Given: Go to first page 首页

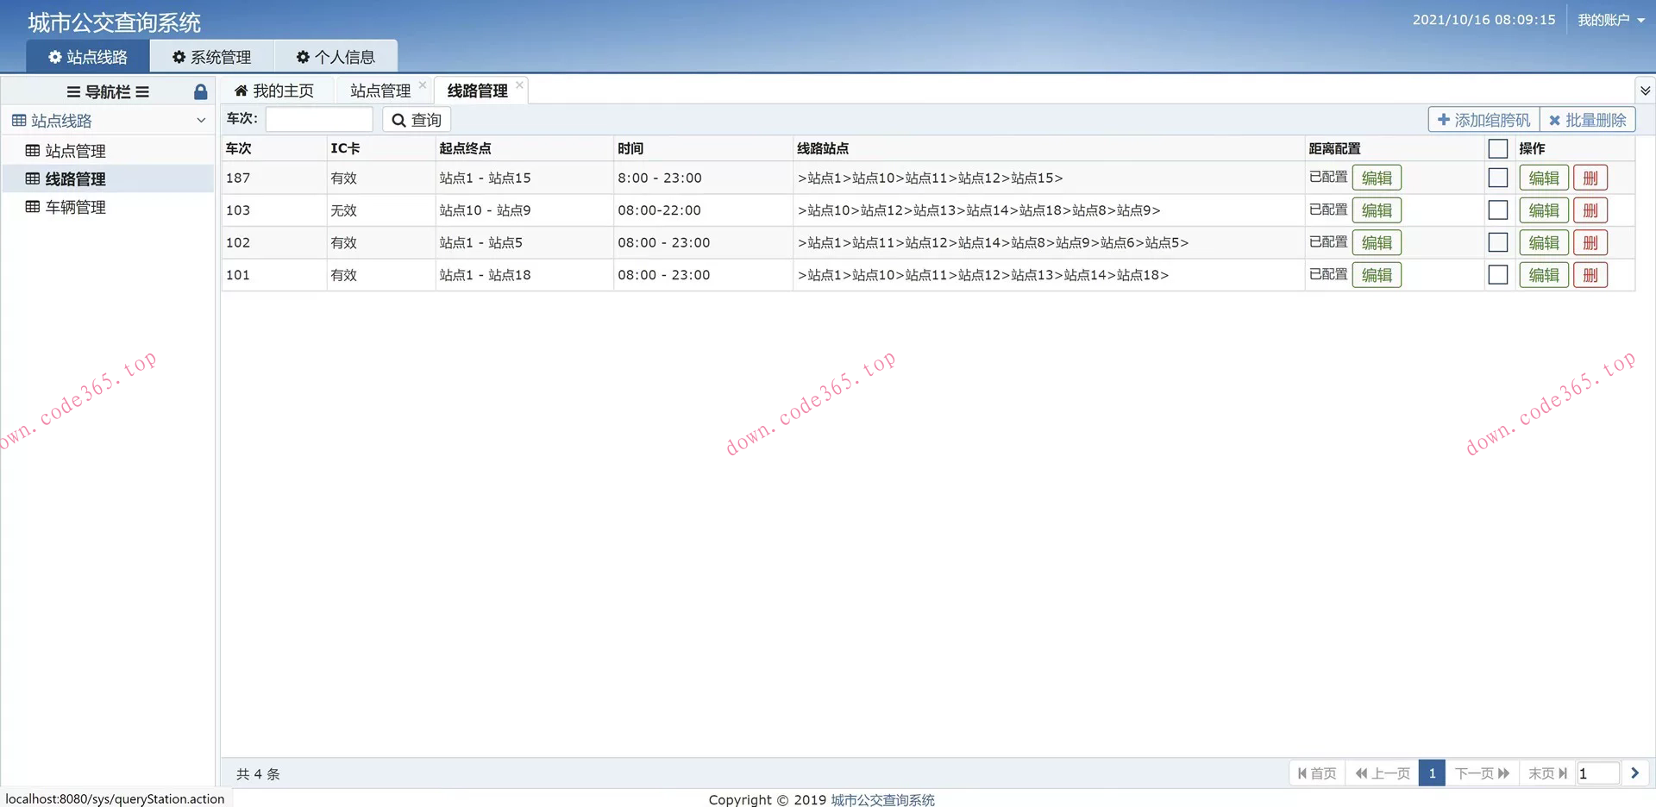Looking at the screenshot, I should (1317, 773).
